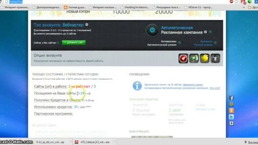Click the Получено Кредитов и Опыта label
The width and height of the screenshot is (258, 145).
[57, 100]
